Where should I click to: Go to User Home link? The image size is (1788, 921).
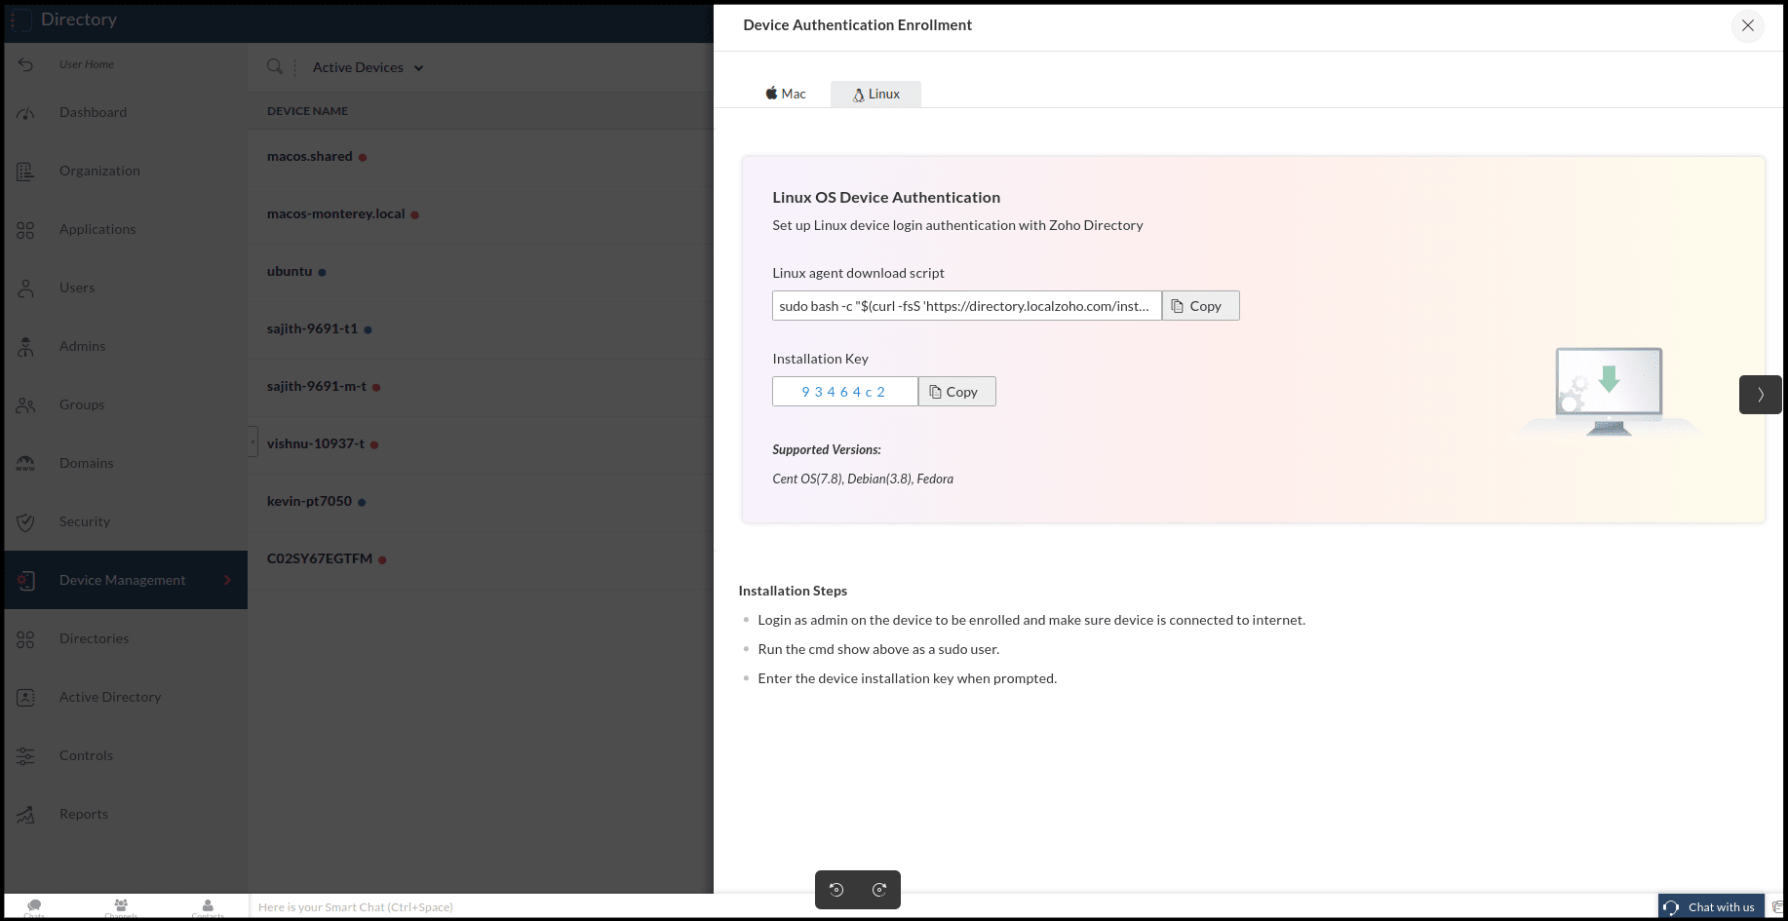(x=87, y=64)
